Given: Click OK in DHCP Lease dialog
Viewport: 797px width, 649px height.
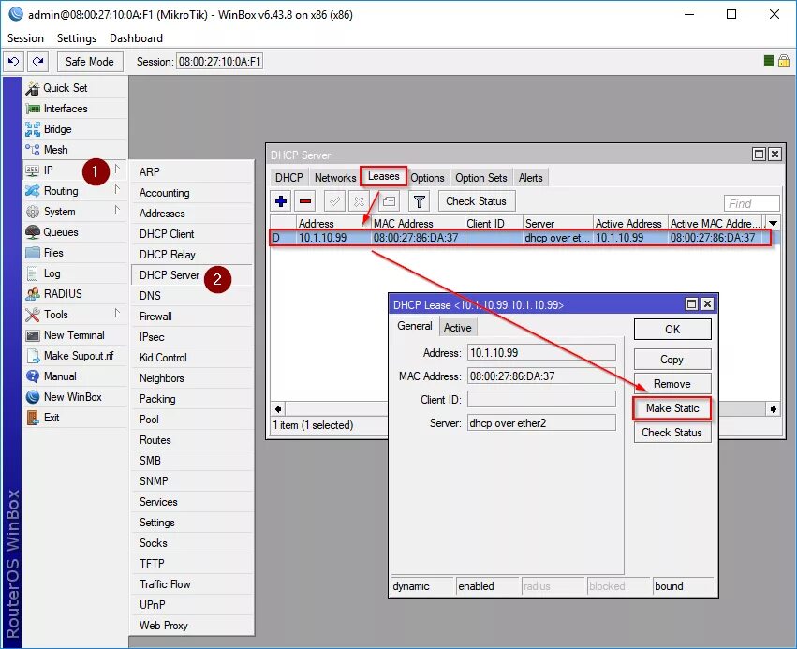Looking at the screenshot, I should pos(672,330).
